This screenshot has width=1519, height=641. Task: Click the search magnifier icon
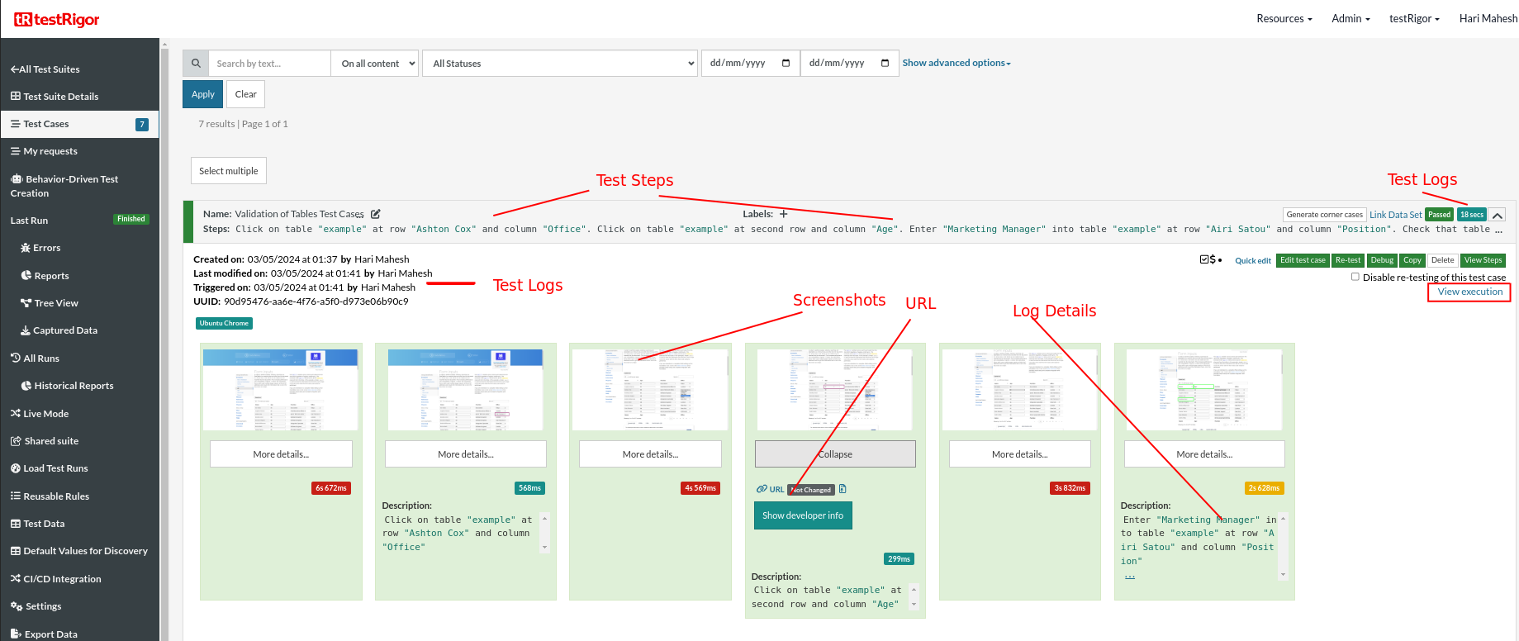click(196, 64)
